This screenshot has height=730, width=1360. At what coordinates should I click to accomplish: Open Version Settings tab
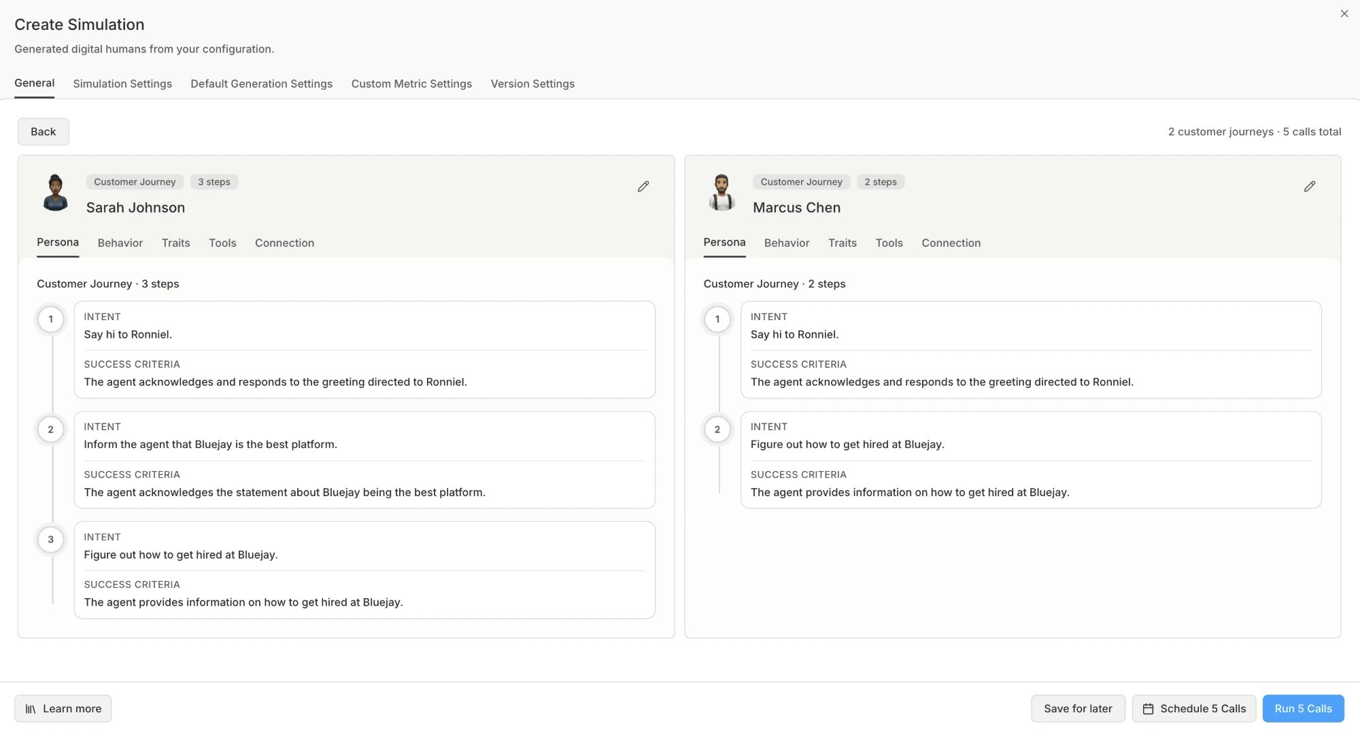(532, 84)
